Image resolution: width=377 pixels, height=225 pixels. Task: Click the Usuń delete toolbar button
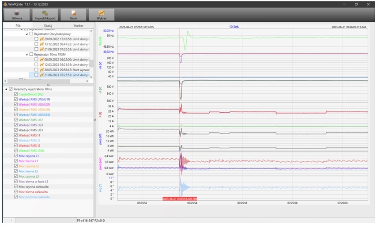[73, 15]
